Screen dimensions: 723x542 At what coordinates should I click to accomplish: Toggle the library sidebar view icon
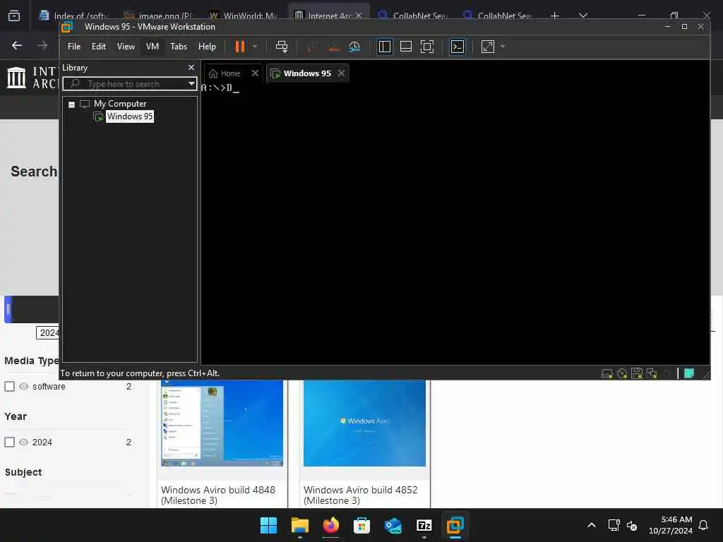384,47
